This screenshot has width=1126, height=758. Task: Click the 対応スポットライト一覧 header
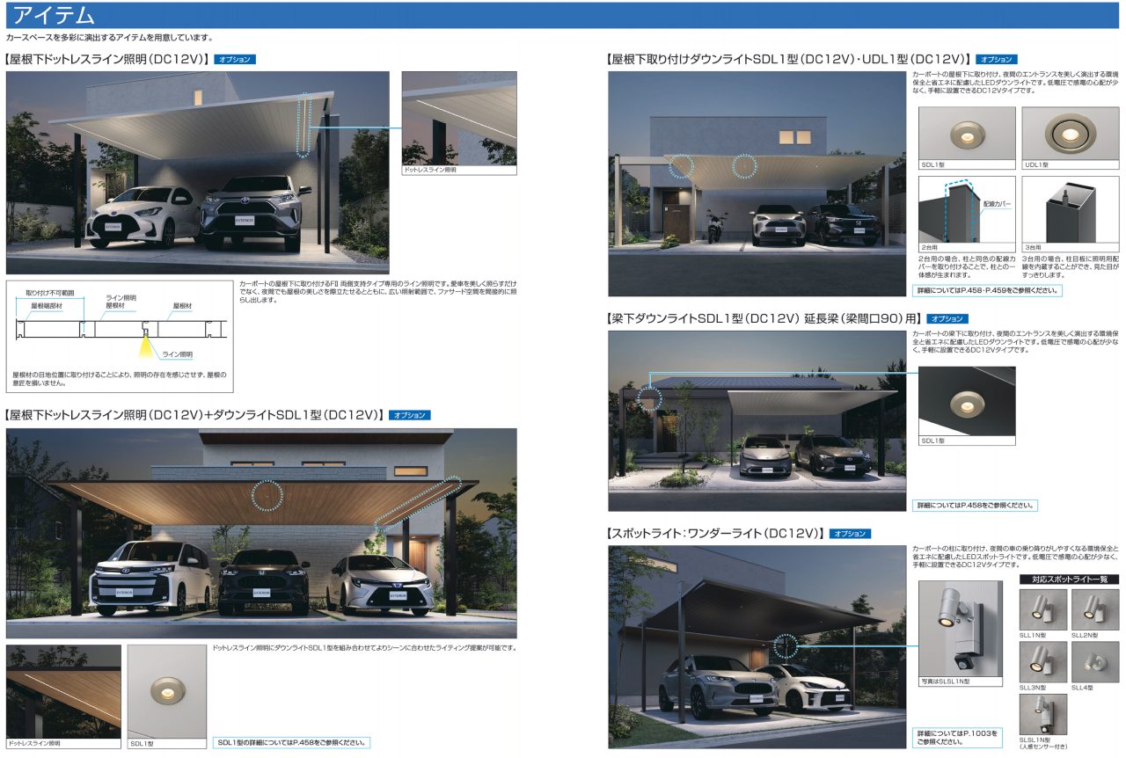(1070, 579)
